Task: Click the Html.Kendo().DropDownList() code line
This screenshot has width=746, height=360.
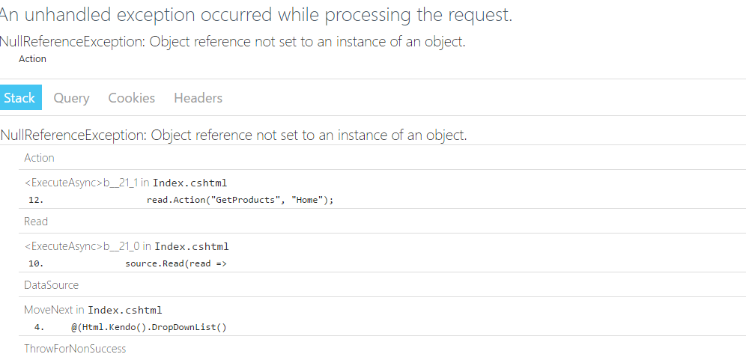Action: (149, 327)
